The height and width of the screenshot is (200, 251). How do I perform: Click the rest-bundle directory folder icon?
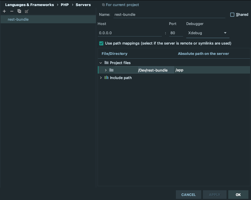click(x=111, y=70)
